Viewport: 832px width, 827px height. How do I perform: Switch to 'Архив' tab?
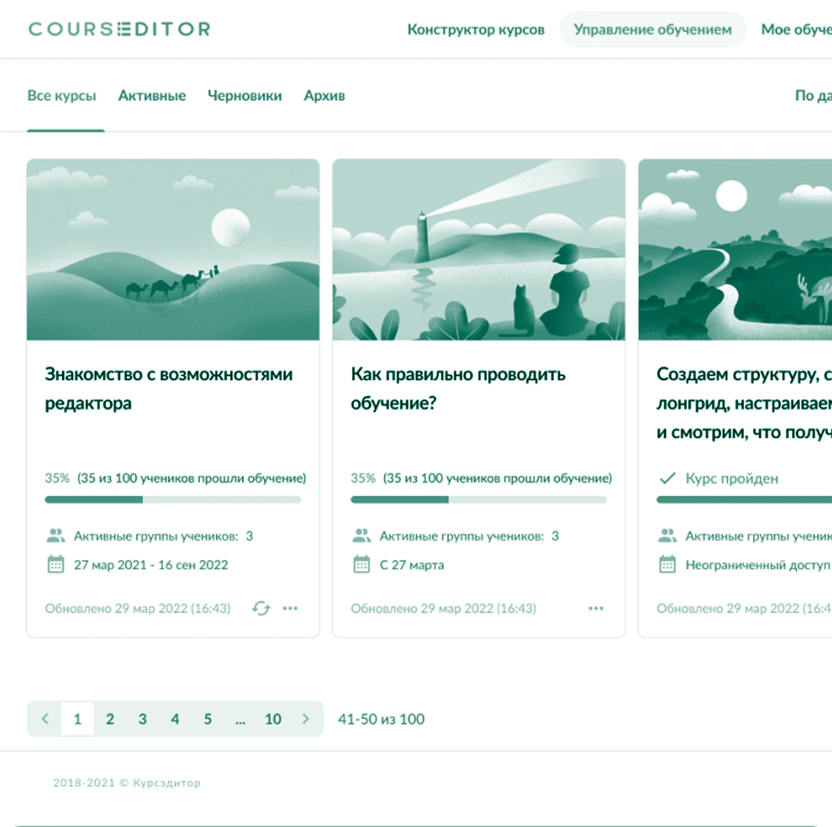coord(324,96)
